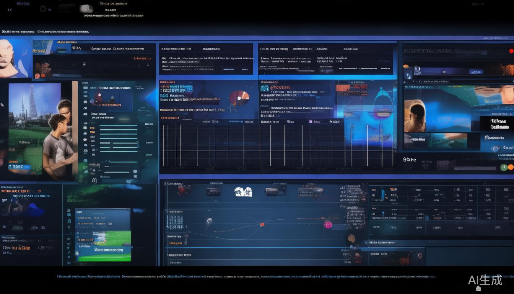Open the soccer field video thumbnail
The image size is (514, 294).
click(x=102, y=235)
